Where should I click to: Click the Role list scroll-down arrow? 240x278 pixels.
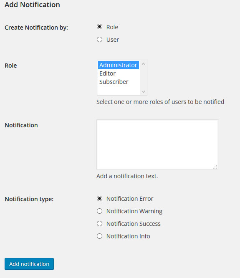coord(144,92)
